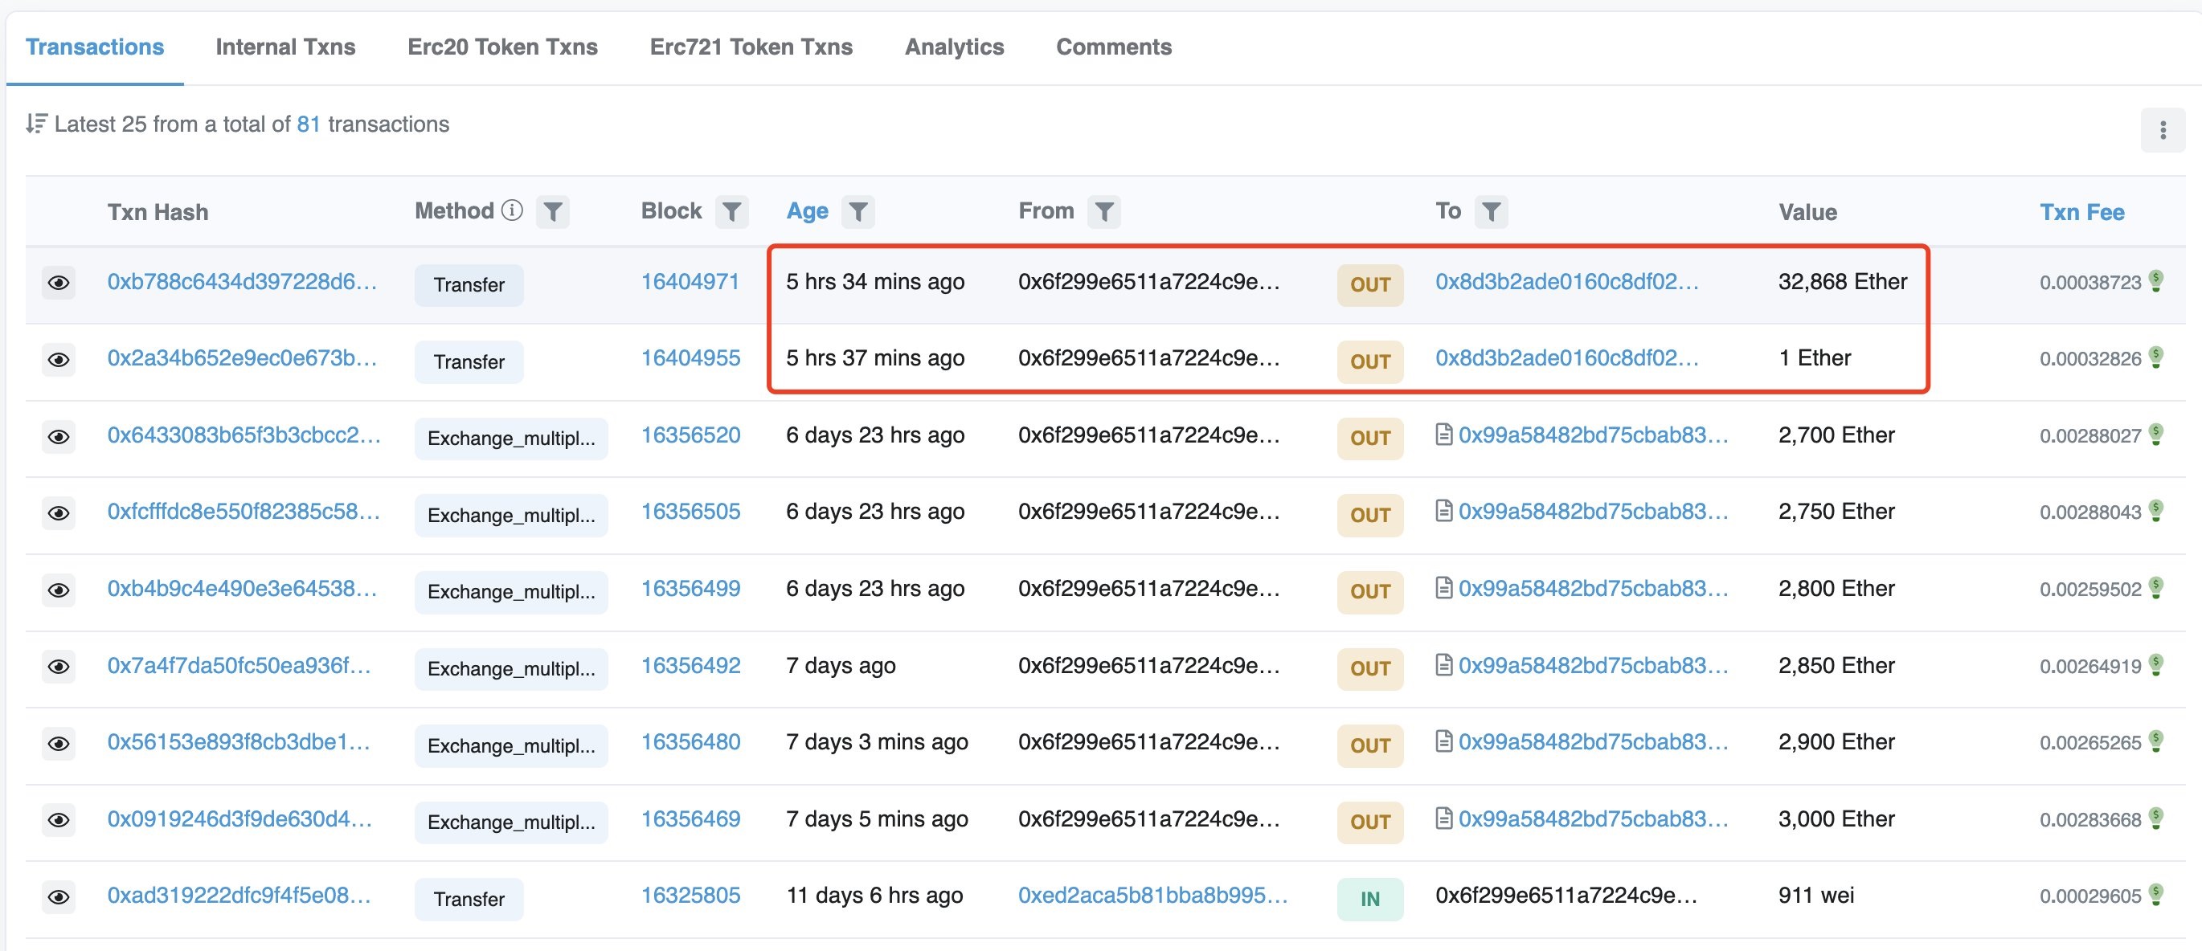Click the Txn Fee column header
Image resolution: width=2202 pixels, height=951 pixels.
click(x=2081, y=212)
